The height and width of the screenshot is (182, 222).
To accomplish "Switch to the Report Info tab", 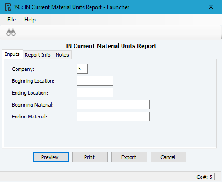I will 37,55.
